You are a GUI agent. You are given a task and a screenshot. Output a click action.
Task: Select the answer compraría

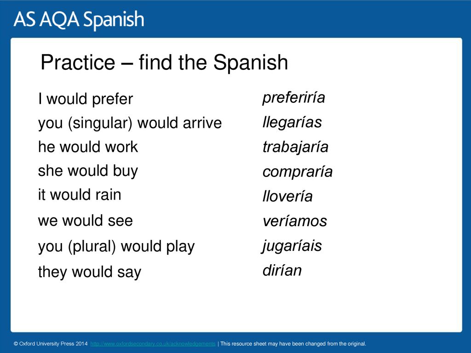pos(298,172)
